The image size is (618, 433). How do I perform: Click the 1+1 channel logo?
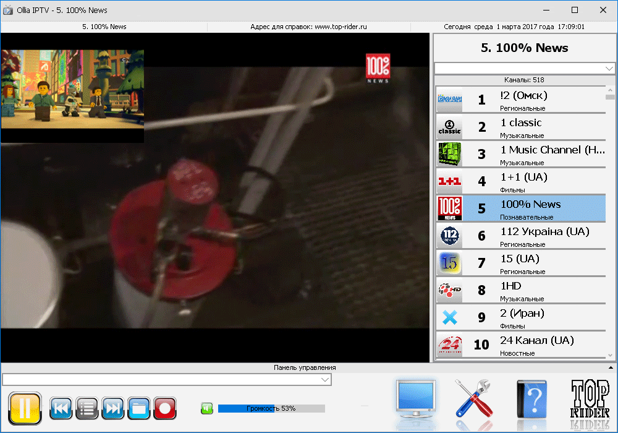point(450,181)
